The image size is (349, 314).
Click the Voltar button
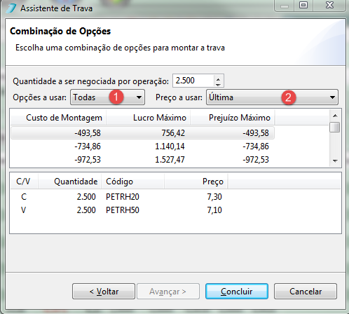click(x=104, y=292)
